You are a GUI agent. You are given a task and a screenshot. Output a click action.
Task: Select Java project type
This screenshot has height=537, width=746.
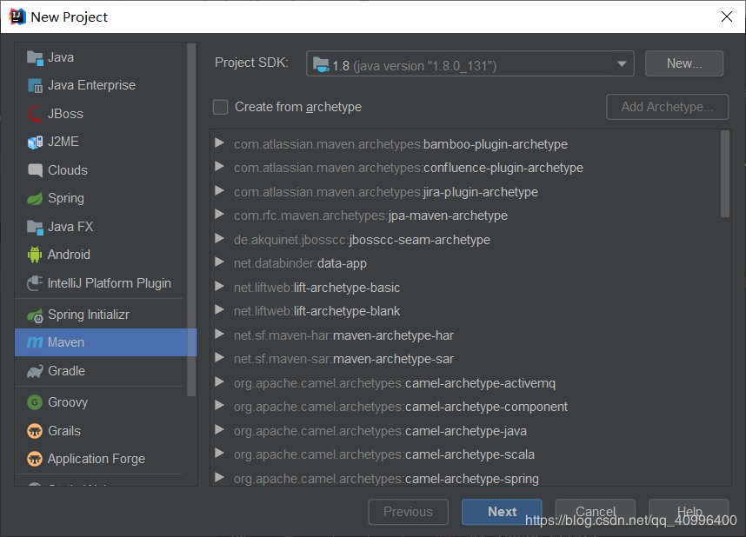[x=101, y=57]
